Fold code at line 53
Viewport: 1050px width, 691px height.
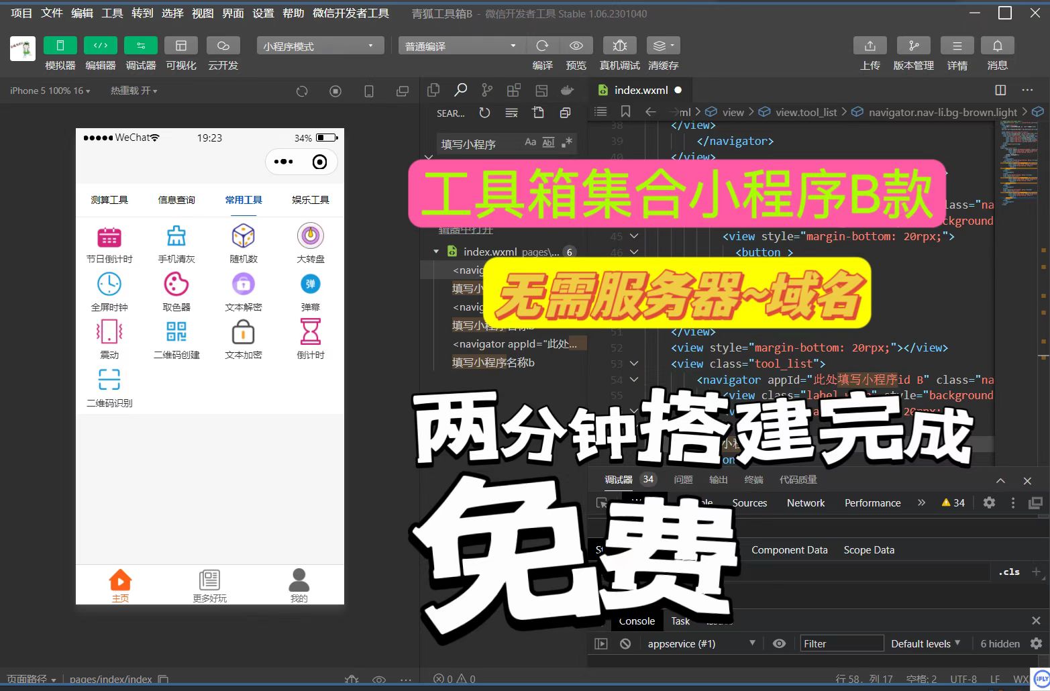coord(634,364)
